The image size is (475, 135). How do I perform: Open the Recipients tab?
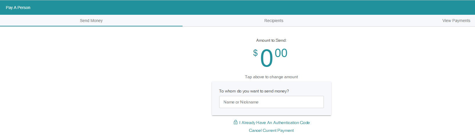274,21
